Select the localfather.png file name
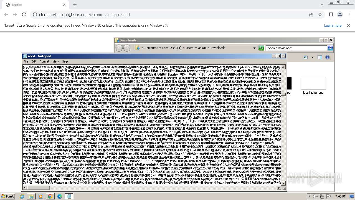 pyautogui.click(x=313, y=92)
